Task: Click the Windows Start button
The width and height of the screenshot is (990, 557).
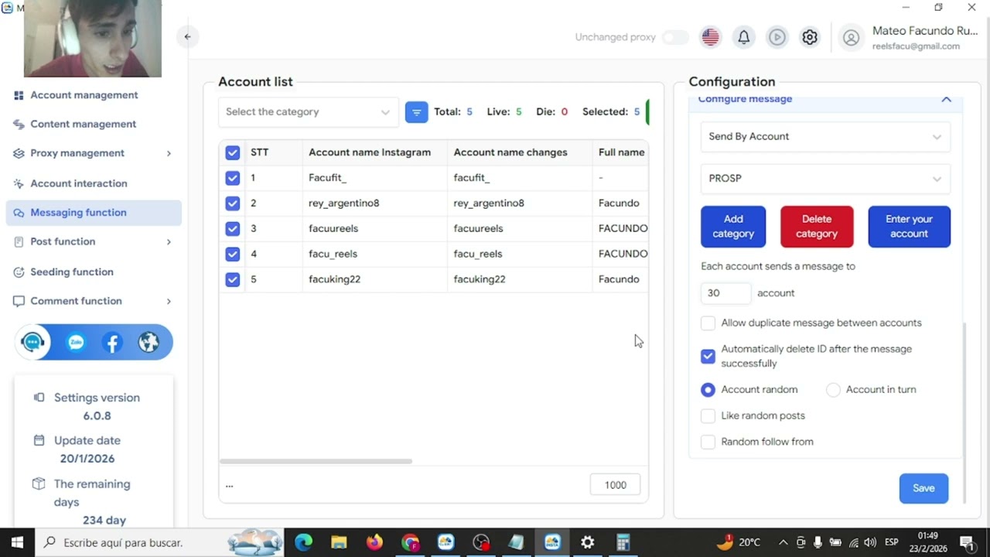Action: [17, 542]
